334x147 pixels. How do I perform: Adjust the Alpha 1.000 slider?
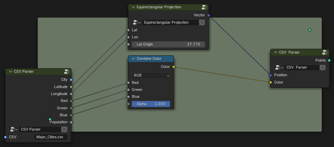coord(151,104)
